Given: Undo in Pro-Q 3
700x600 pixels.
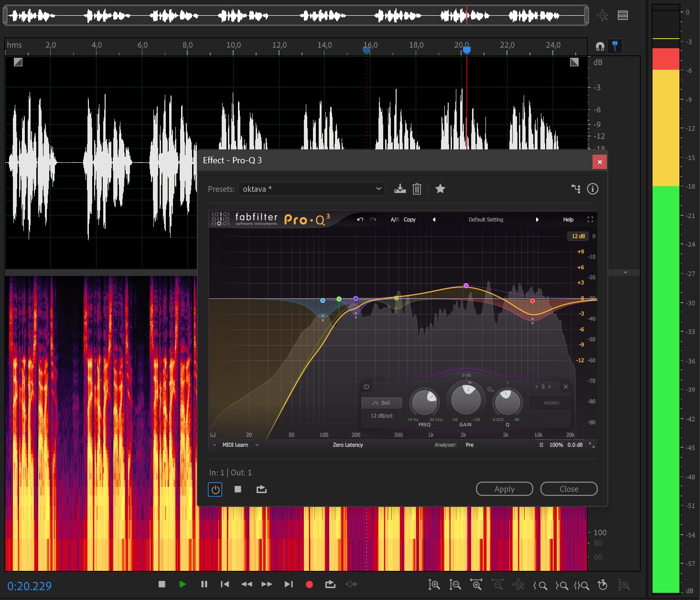Looking at the screenshot, I should (360, 220).
